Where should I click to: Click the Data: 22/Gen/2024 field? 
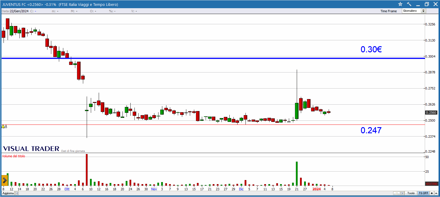[x=15, y=11]
